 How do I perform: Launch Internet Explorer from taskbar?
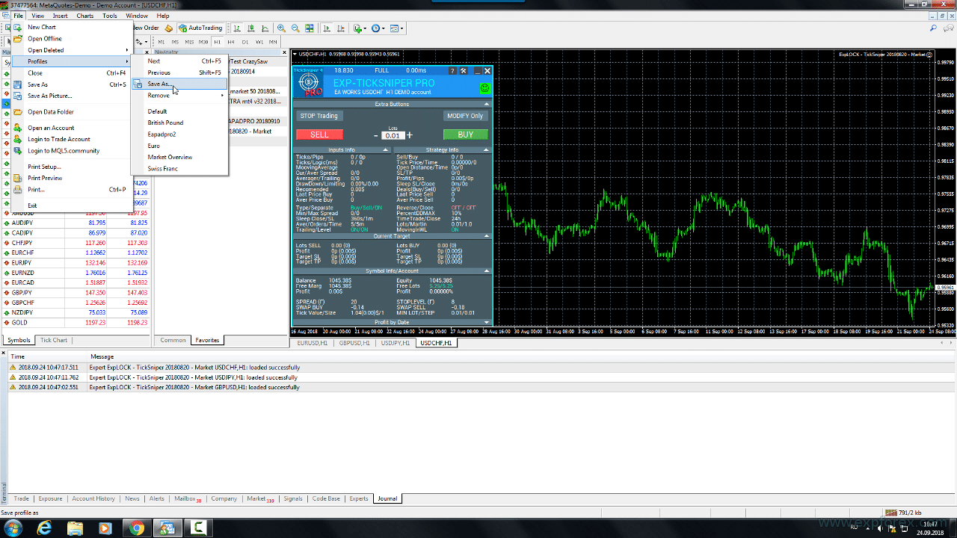(44, 528)
